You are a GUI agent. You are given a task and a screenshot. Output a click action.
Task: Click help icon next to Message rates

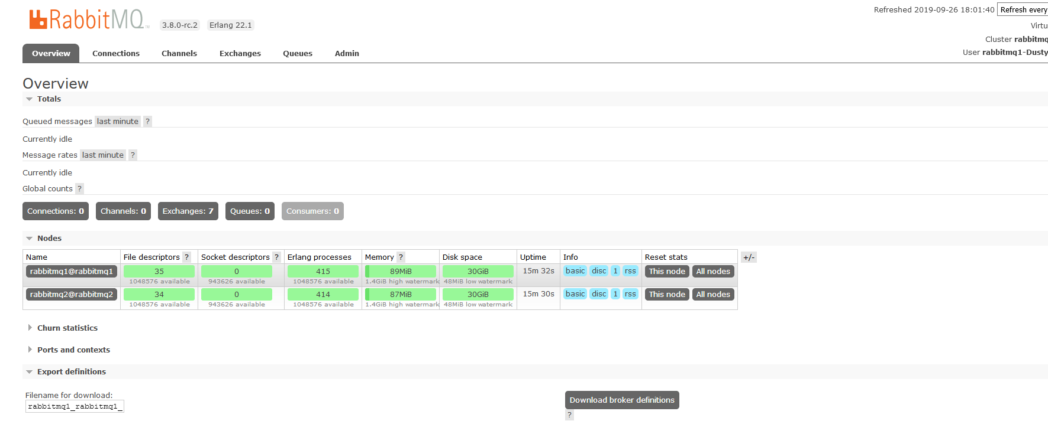pyautogui.click(x=133, y=155)
